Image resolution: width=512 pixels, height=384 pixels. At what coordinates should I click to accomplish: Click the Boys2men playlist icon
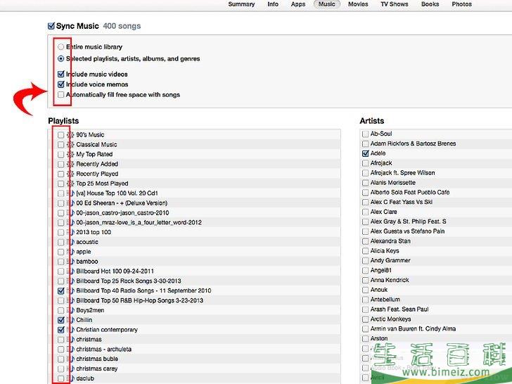(70, 310)
